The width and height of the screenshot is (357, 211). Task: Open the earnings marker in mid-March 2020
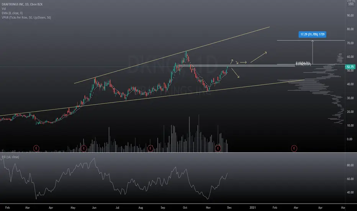pos(36,148)
